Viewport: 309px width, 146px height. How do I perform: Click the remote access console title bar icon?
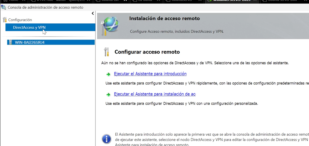(x=3, y=7)
